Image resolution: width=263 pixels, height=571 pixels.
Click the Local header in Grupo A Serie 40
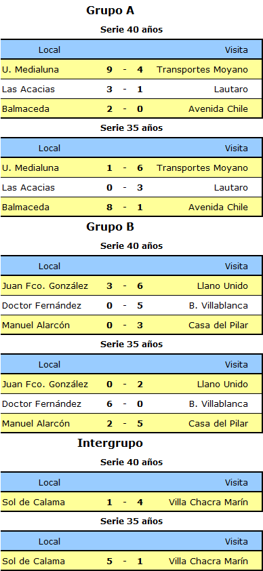point(49,50)
